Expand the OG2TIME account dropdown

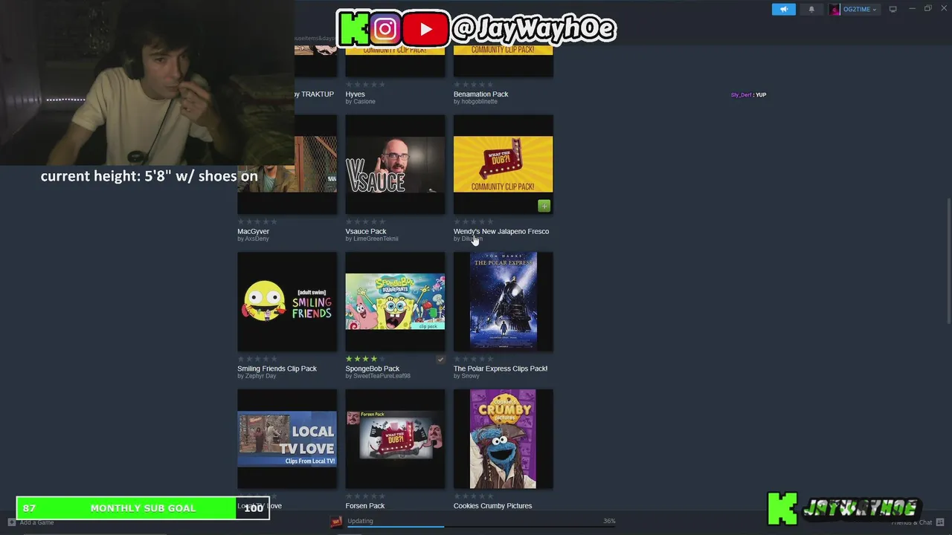[x=860, y=9]
